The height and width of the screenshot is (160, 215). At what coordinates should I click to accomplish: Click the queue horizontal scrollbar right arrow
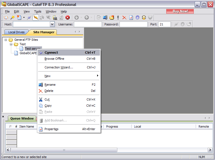[x=210, y=150]
